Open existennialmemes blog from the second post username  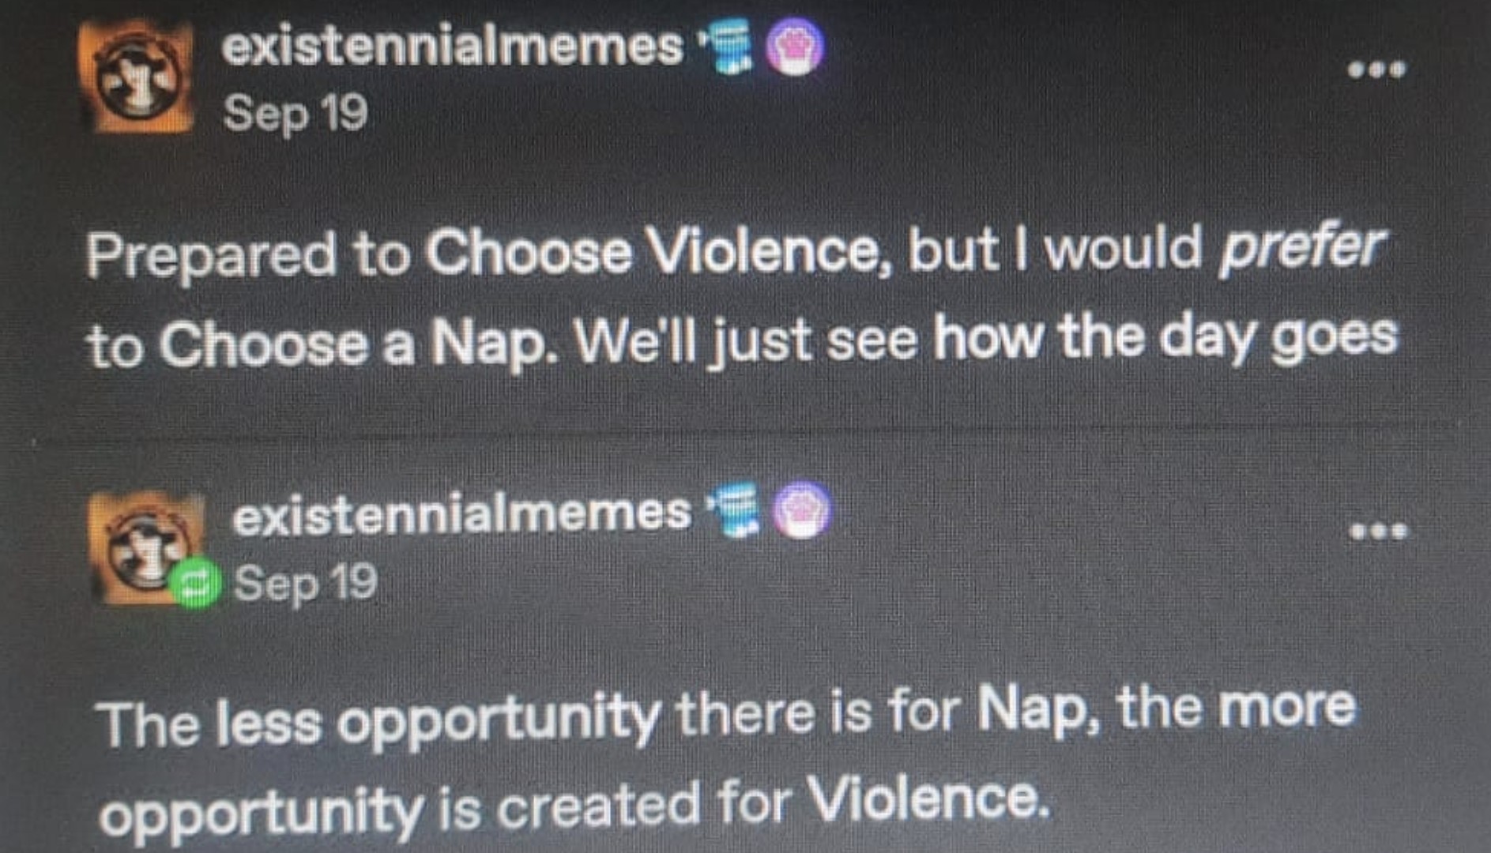click(x=462, y=513)
